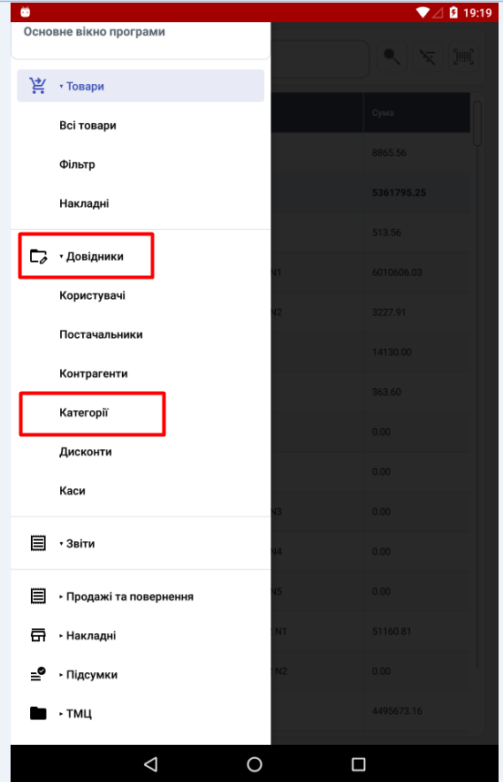This screenshot has width=503, height=782.
Task: Expand the Продажі та повернення section
Action: (126, 596)
